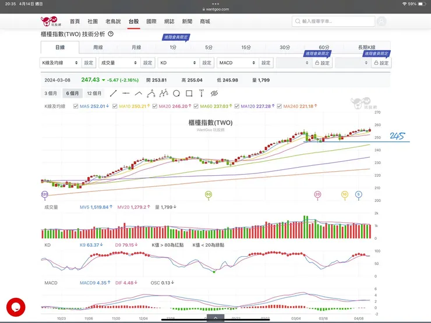431x323 pixels.
Task: Open the 國際 menu item
Action: pyautogui.click(x=151, y=22)
